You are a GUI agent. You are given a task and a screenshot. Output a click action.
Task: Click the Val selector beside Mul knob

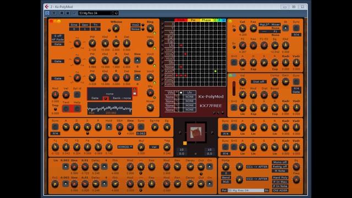(154, 147)
